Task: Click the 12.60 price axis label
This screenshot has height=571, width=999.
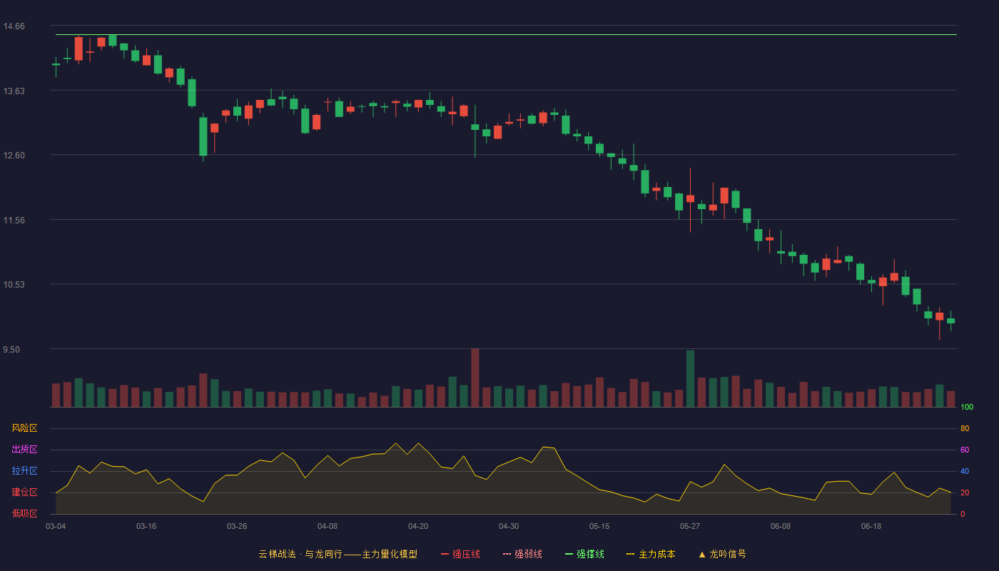Action: coord(14,156)
